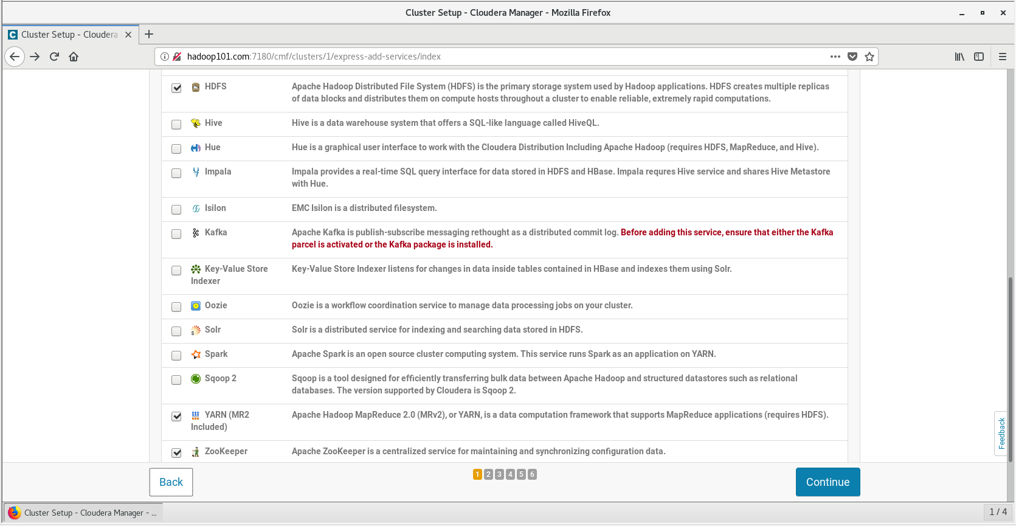The image size is (1016, 526).
Task: Click the YARN service icon
Action: [196, 415]
